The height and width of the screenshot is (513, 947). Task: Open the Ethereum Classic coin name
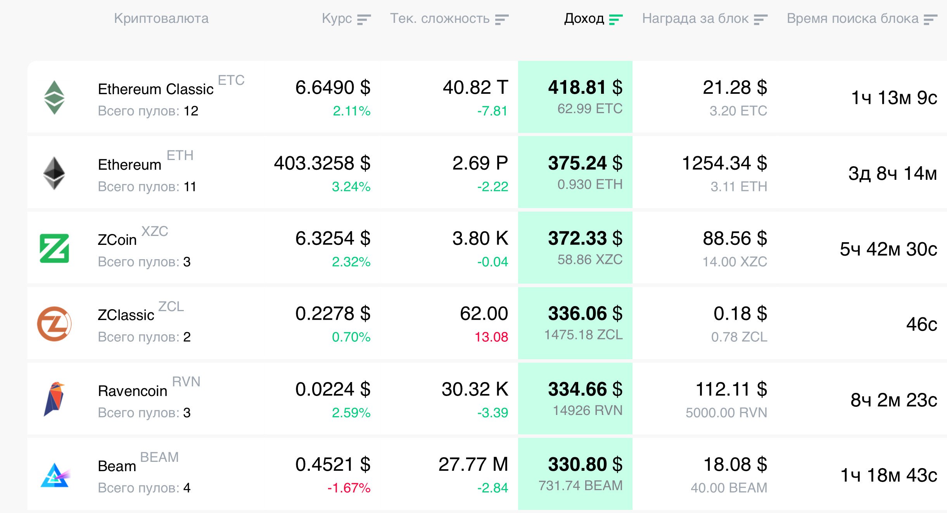coord(156,89)
